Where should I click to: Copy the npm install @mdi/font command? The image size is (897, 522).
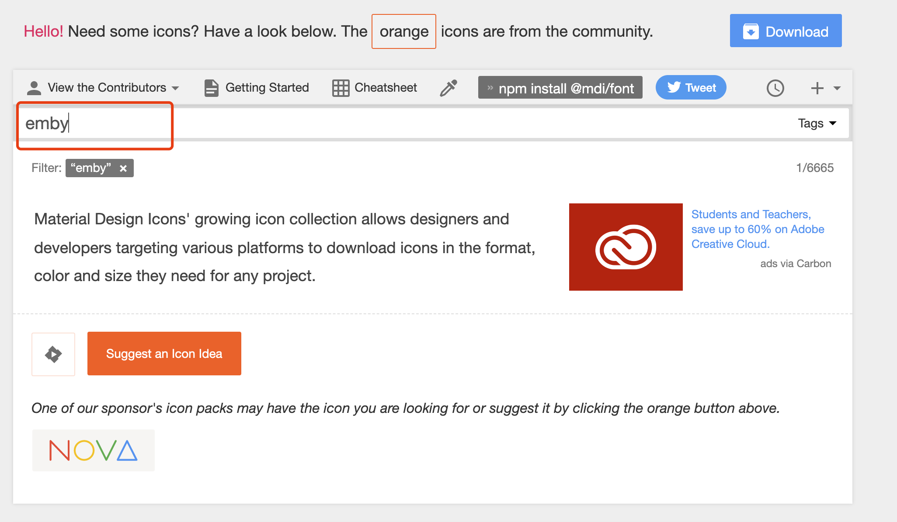(560, 88)
